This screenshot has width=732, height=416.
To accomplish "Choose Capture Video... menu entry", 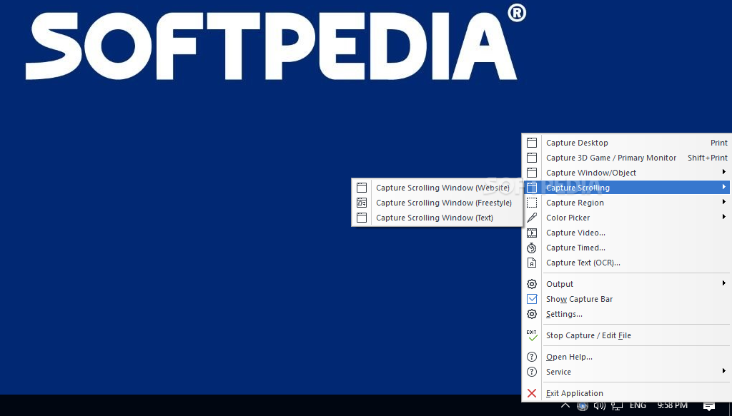I will coord(626,233).
